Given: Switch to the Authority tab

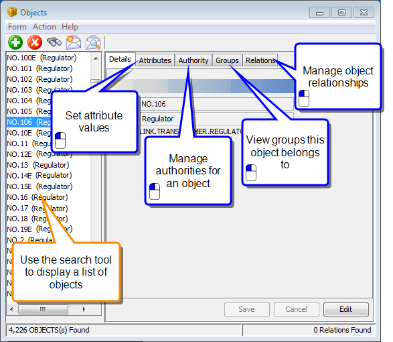Looking at the screenshot, I should click(x=193, y=60).
